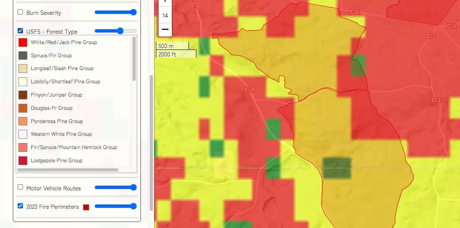Image resolution: width=460 pixels, height=228 pixels.
Task: Click the Pinyon/Juniper Group brown swatch
Action: (23, 95)
